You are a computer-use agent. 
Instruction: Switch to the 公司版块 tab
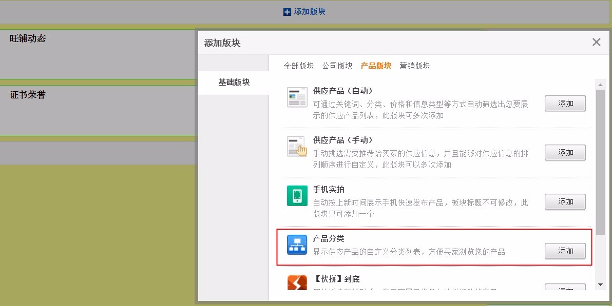pyautogui.click(x=337, y=66)
